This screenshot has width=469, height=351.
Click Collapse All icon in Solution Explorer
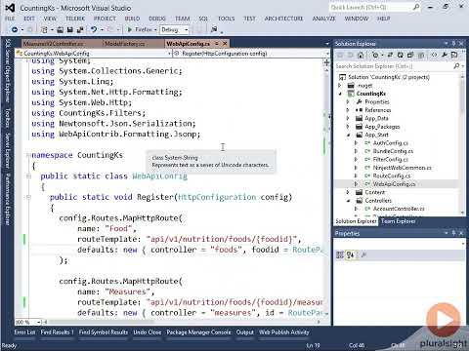410,55
